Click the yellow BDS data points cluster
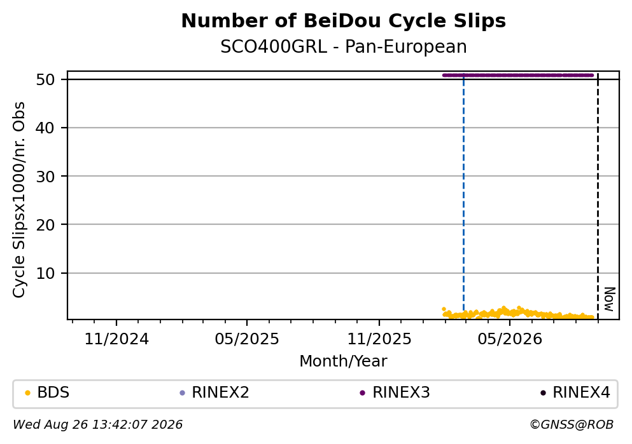This screenshot has width=632, height=444. coord(518,313)
